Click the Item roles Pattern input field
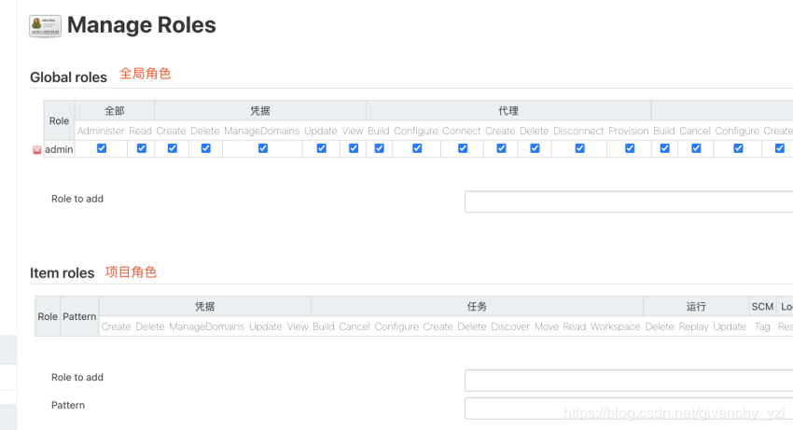 [629, 409]
